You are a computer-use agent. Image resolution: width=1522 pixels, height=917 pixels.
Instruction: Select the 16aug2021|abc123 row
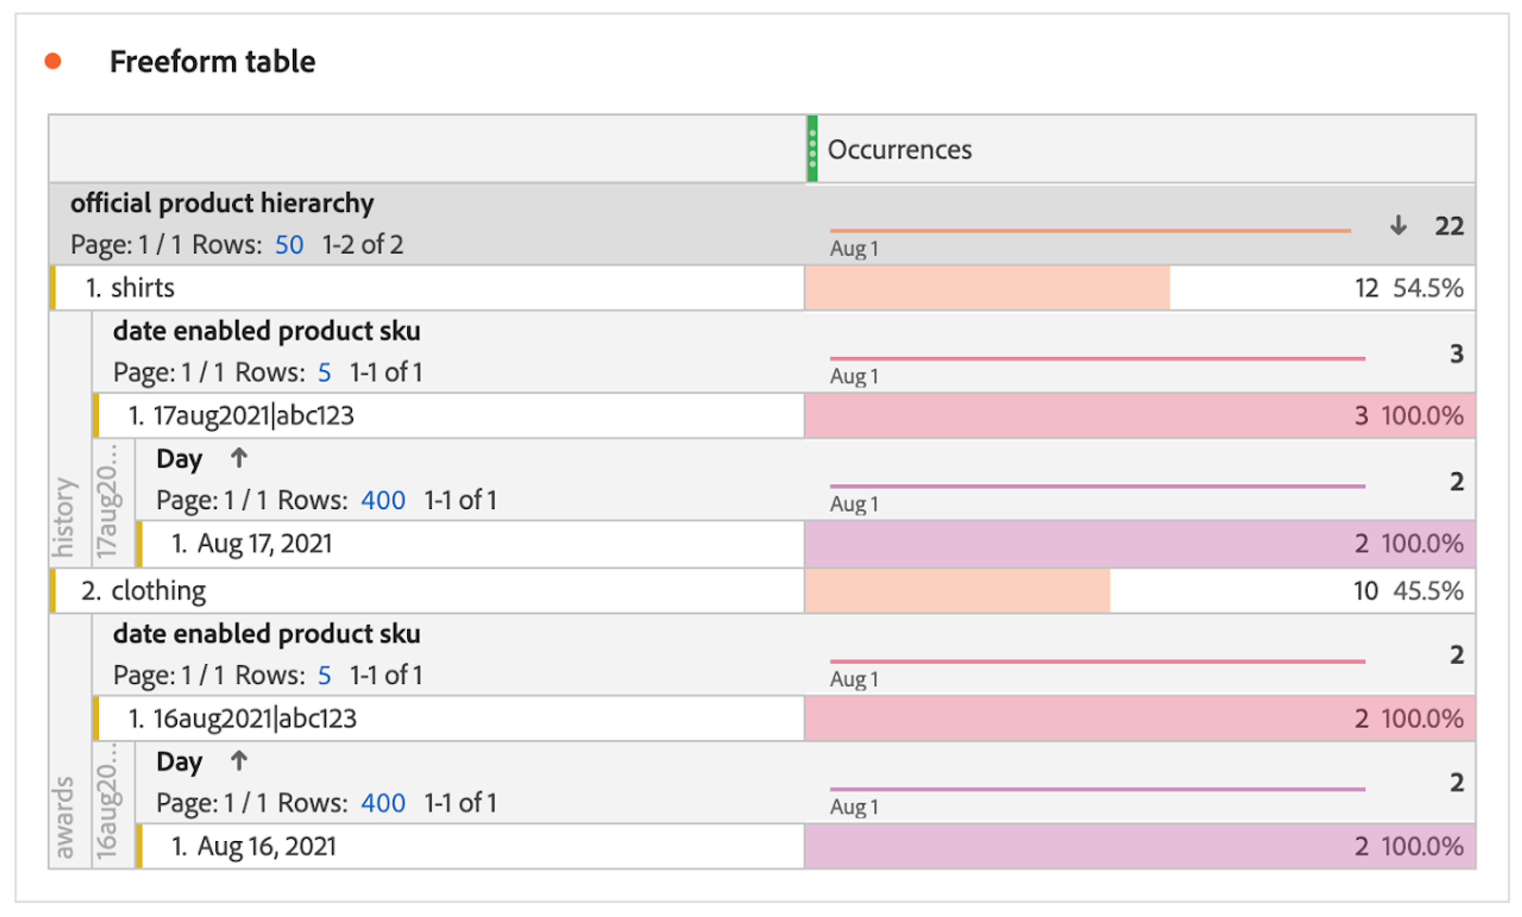254,719
